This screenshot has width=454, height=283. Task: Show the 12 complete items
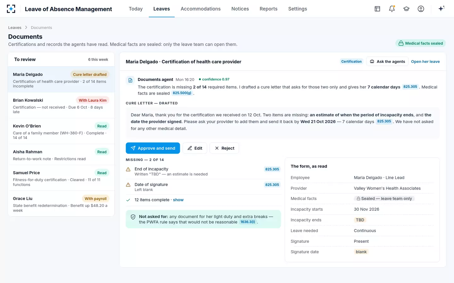(178, 200)
